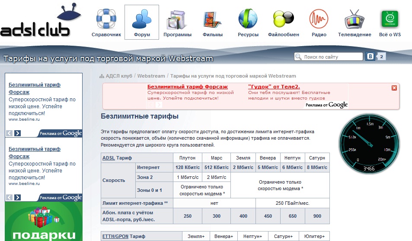412x241 pixels.
Task: Click next arrow in second sidebar ad
Action: 17,197
